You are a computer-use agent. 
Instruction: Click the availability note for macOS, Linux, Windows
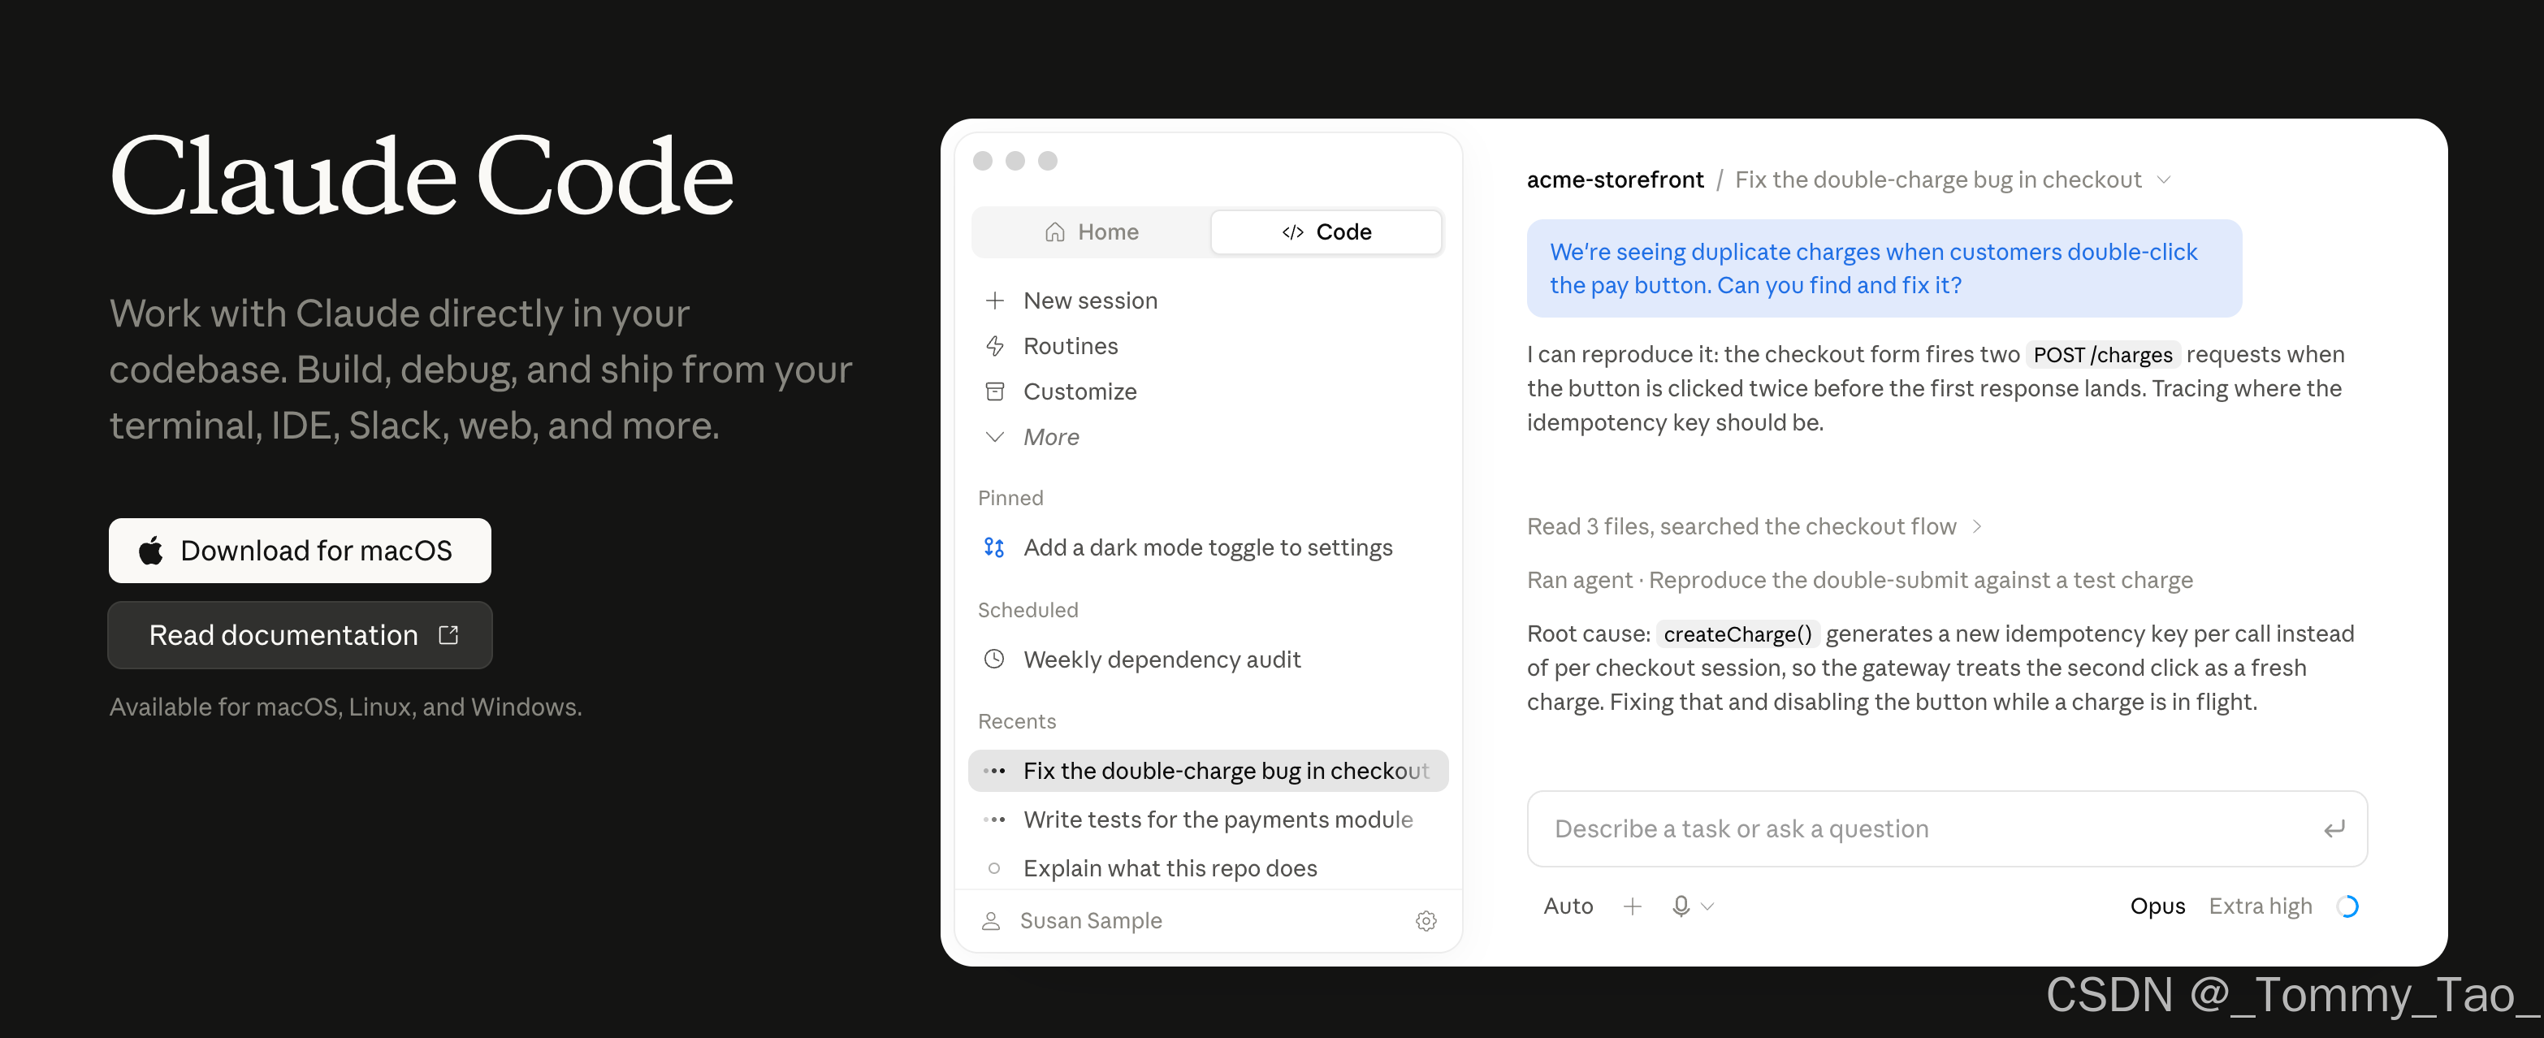point(346,707)
